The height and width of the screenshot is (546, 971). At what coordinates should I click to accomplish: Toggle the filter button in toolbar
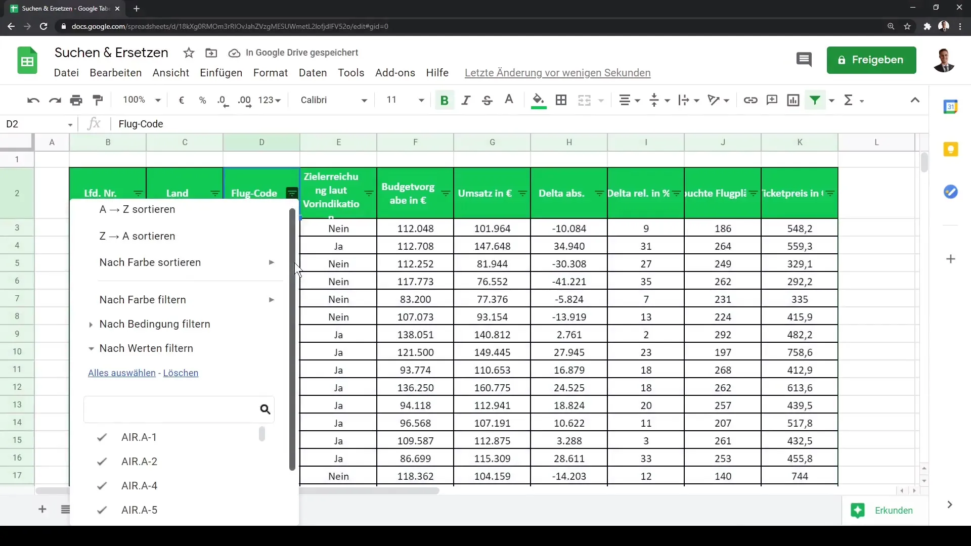tap(815, 100)
